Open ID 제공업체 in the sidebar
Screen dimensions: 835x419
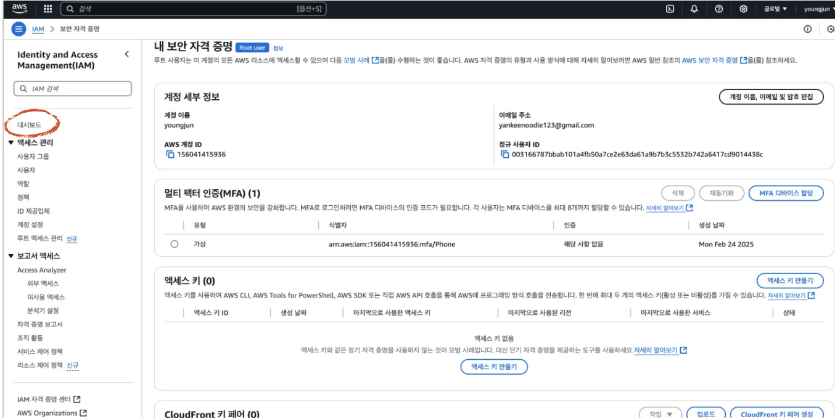(x=33, y=211)
